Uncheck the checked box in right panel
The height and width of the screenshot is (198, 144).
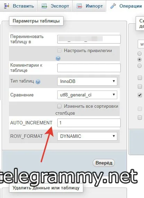point(140,95)
